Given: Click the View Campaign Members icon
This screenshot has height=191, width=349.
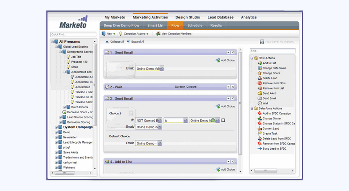Looking at the screenshot, I should pos(158,33).
